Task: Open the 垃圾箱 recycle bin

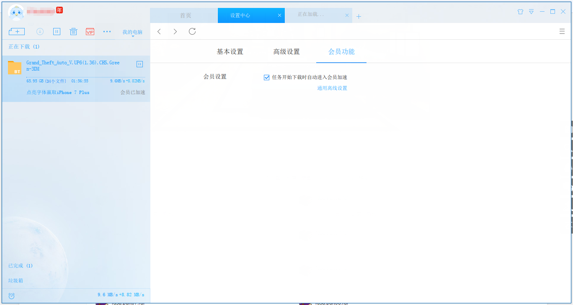Action: 15,281
